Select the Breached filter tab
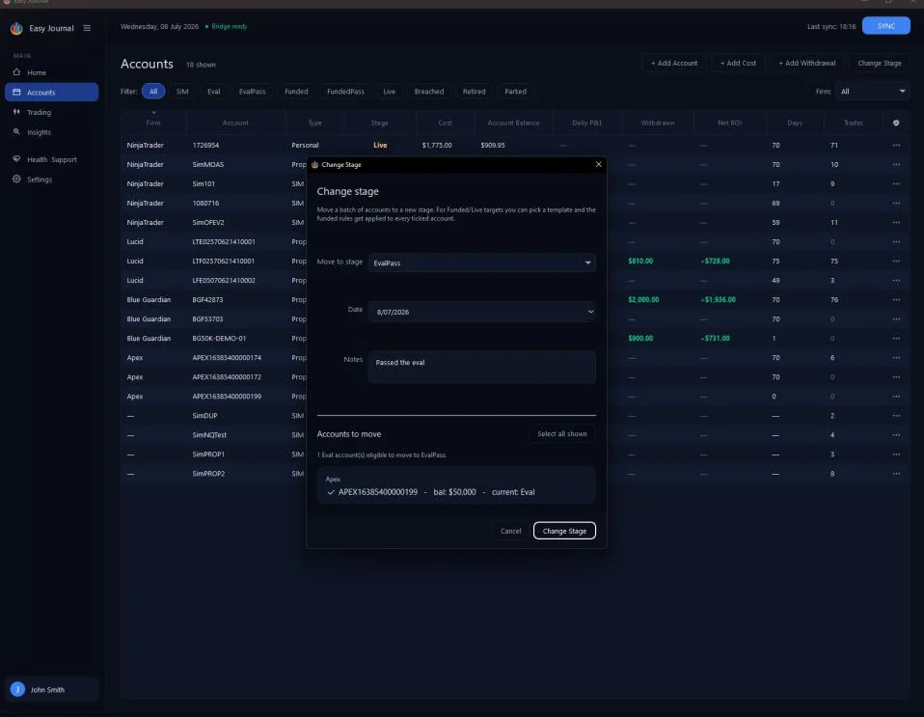Viewport: 924px width, 717px height. [428, 92]
